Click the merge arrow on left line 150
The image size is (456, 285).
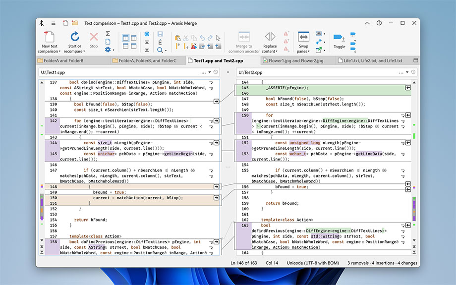pyautogui.click(x=217, y=198)
